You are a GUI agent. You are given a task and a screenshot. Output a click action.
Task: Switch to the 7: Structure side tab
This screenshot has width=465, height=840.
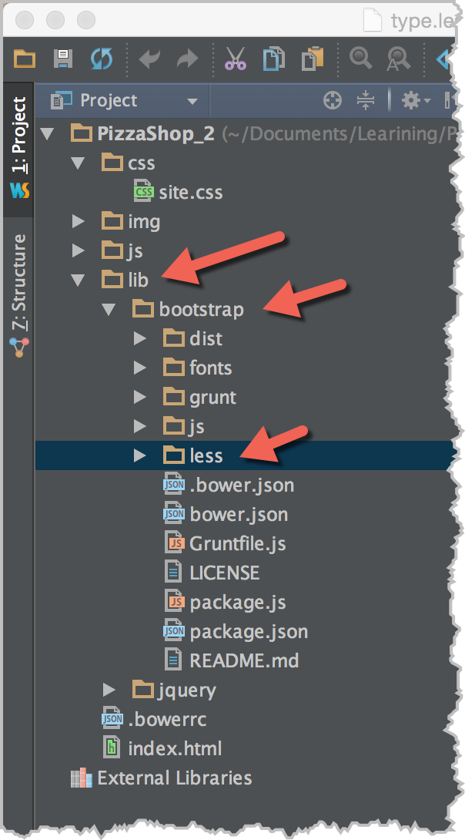(19, 294)
